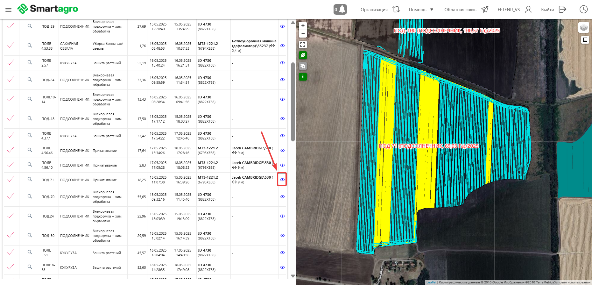592x285 pixels.
Task: Open the map layers switcher
Action: click(583, 28)
